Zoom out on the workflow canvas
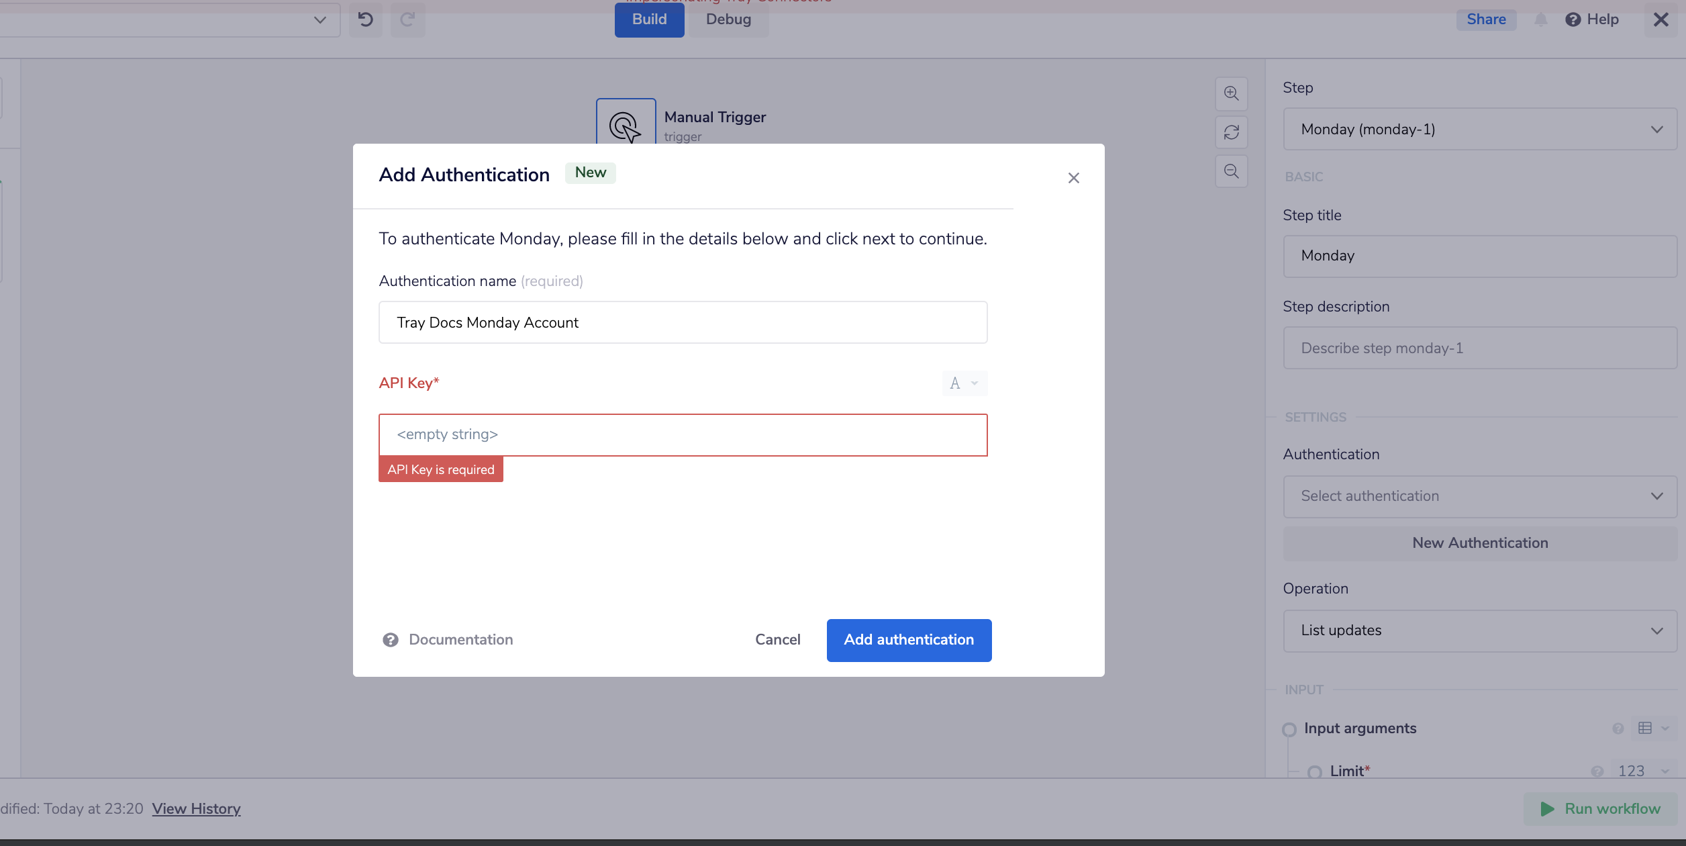Screen dimensions: 1686x846 [1231, 171]
